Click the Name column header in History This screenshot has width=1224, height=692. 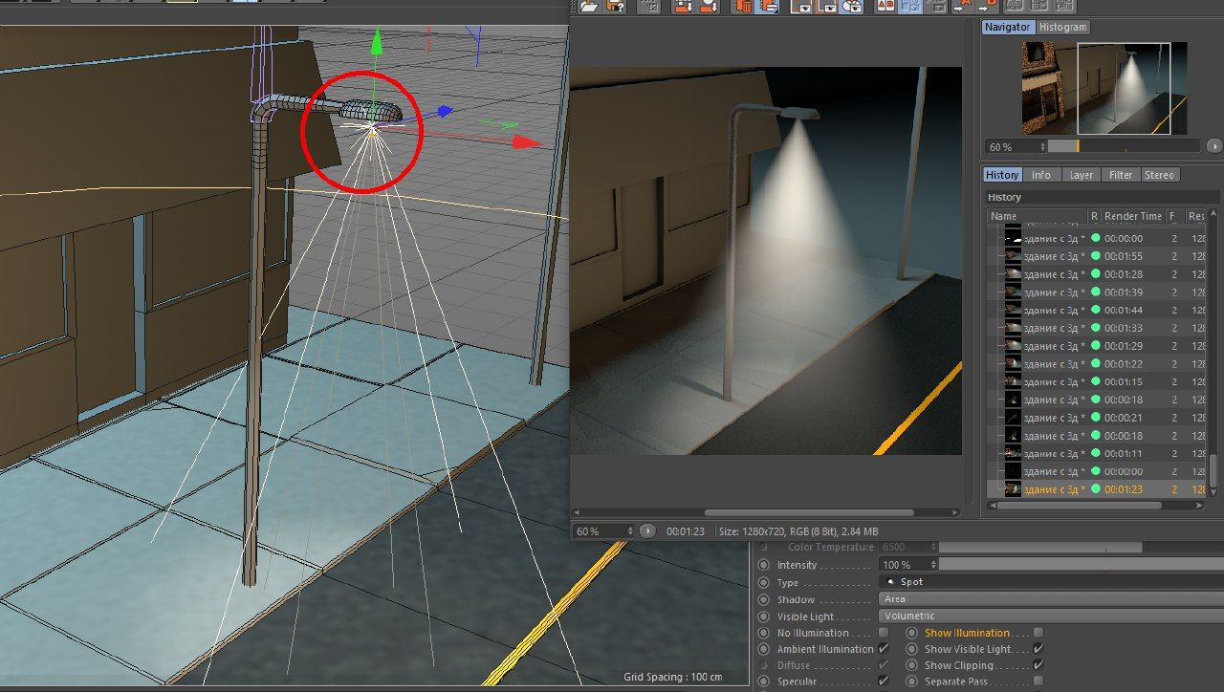1037,216
